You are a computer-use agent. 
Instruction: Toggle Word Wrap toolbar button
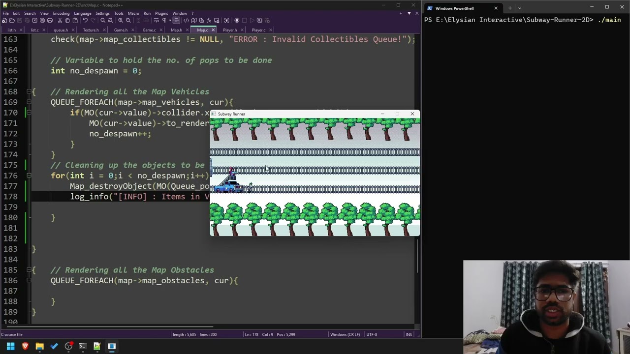[x=156, y=20]
